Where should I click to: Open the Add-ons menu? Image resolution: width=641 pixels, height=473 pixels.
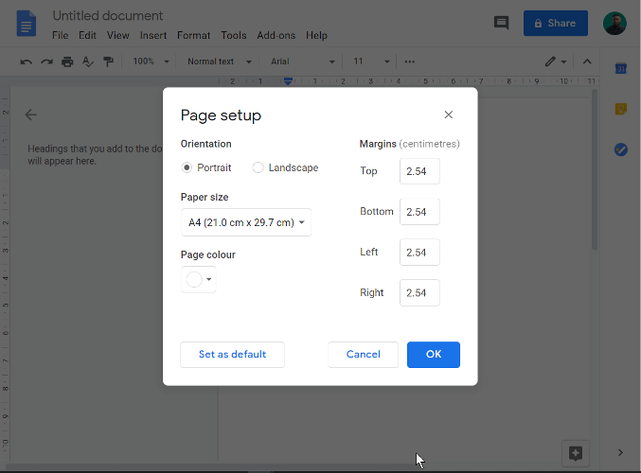[276, 36]
